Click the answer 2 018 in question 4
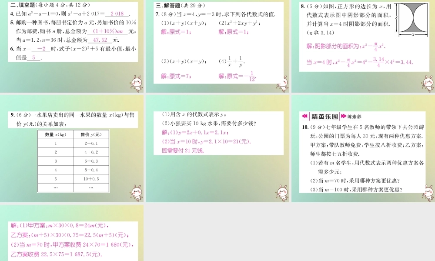The image size is (435, 261). [x=117, y=13]
